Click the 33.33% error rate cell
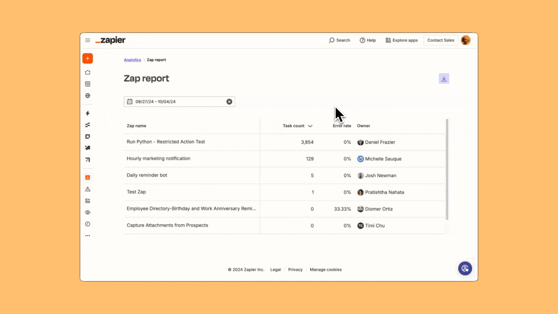This screenshot has height=314, width=558. click(x=342, y=209)
